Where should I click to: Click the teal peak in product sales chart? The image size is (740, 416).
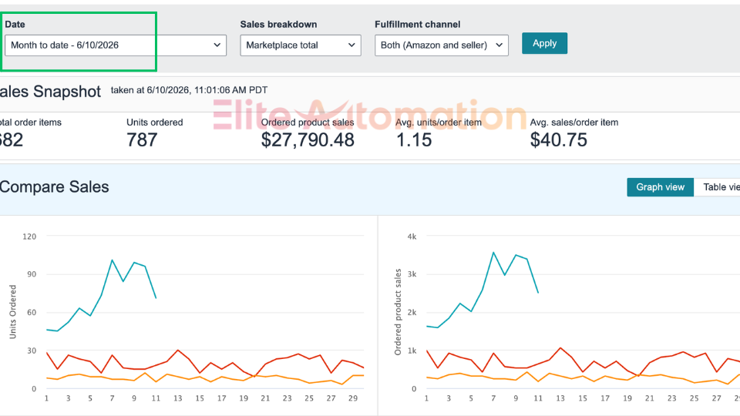click(x=493, y=253)
